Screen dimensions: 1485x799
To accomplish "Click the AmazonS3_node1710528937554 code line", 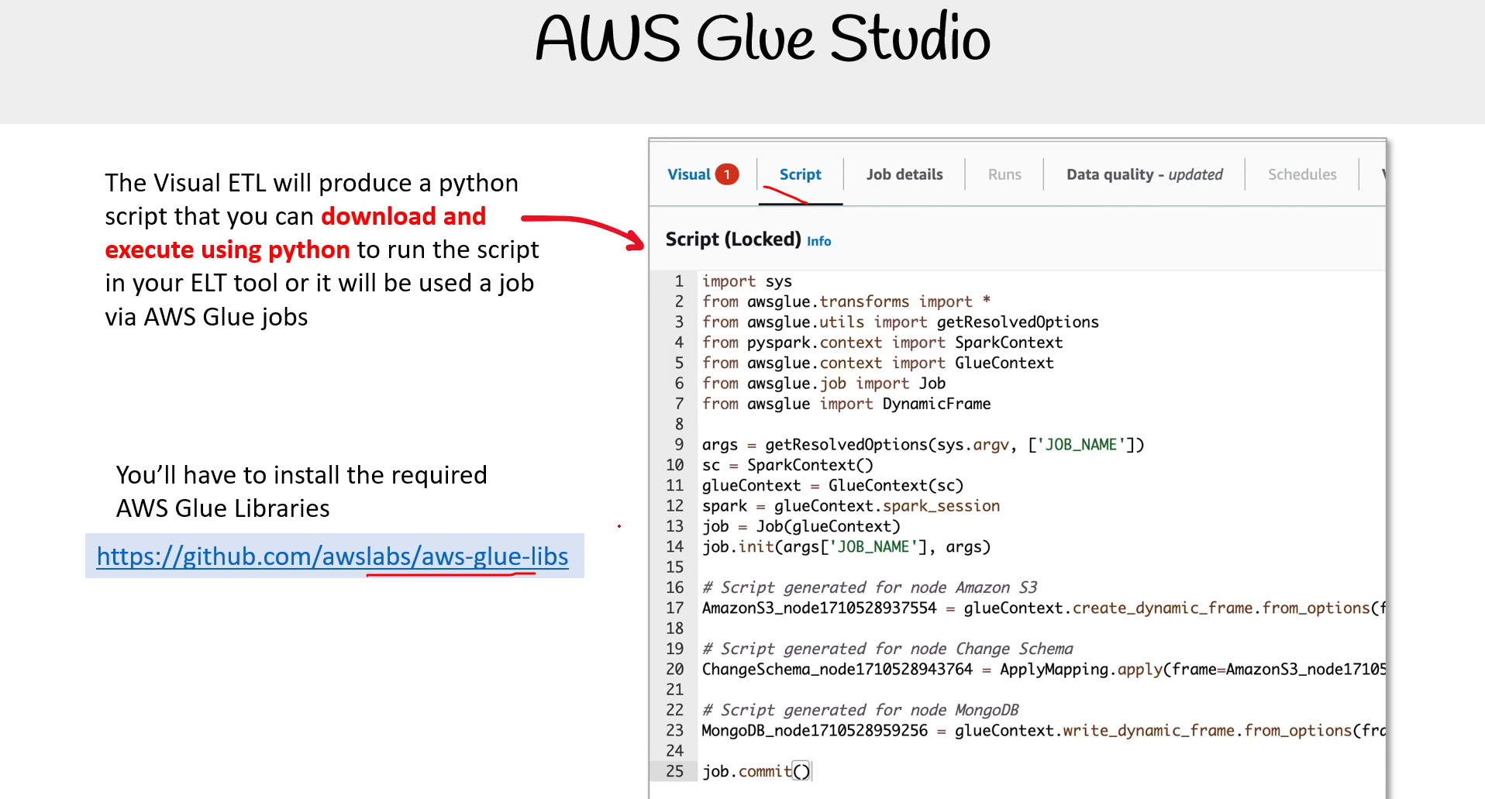I will (x=1043, y=608).
